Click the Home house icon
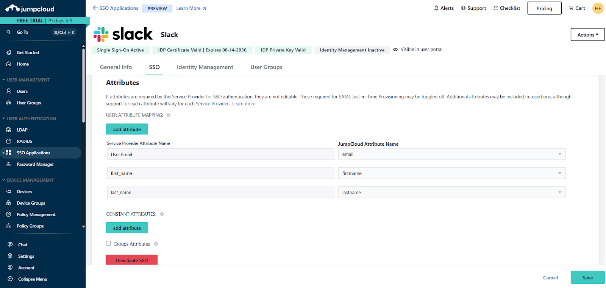This screenshot has width=606, height=288. tap(9, 64)
